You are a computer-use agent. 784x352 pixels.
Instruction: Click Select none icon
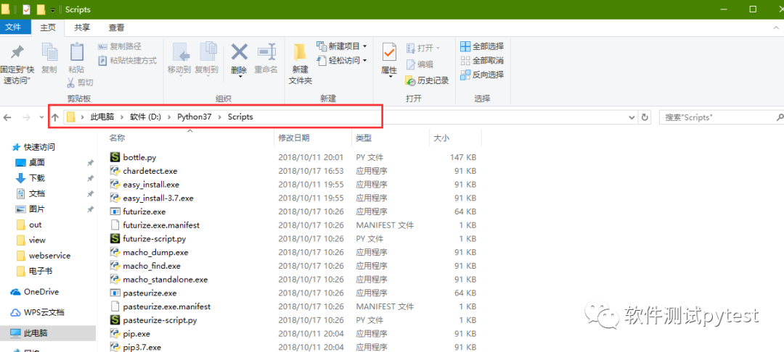[x=465, y=60]
